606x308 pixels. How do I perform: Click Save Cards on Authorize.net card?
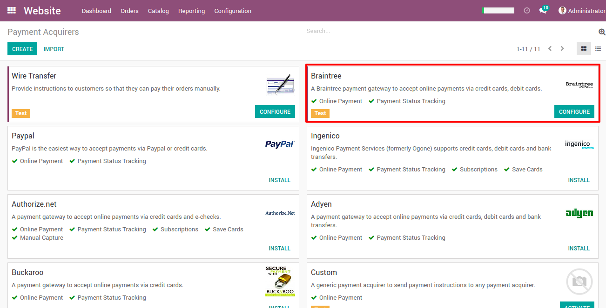click(x=224, y=229)
